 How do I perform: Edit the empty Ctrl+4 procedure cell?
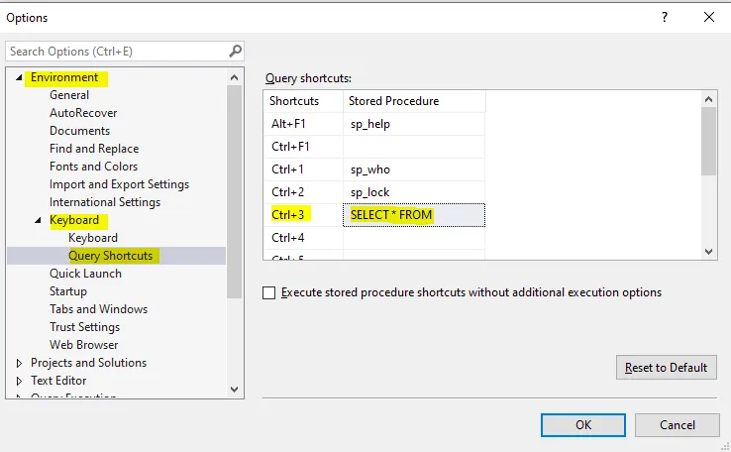pos(414,238)
